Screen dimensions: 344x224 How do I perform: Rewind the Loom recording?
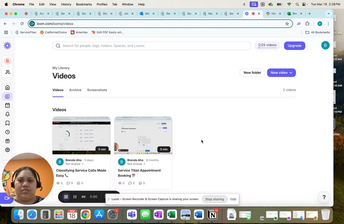[x=83, y=197]
